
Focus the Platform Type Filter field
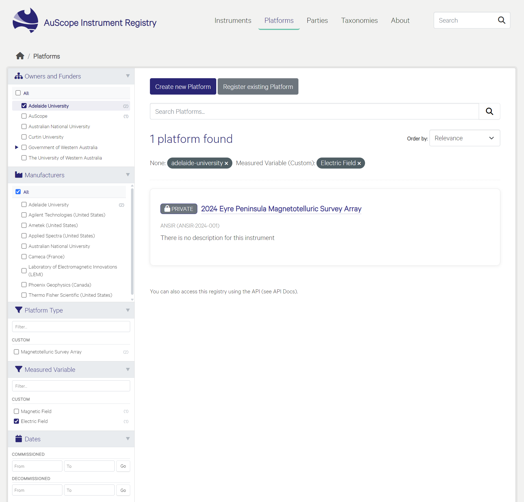pos(71,327)
